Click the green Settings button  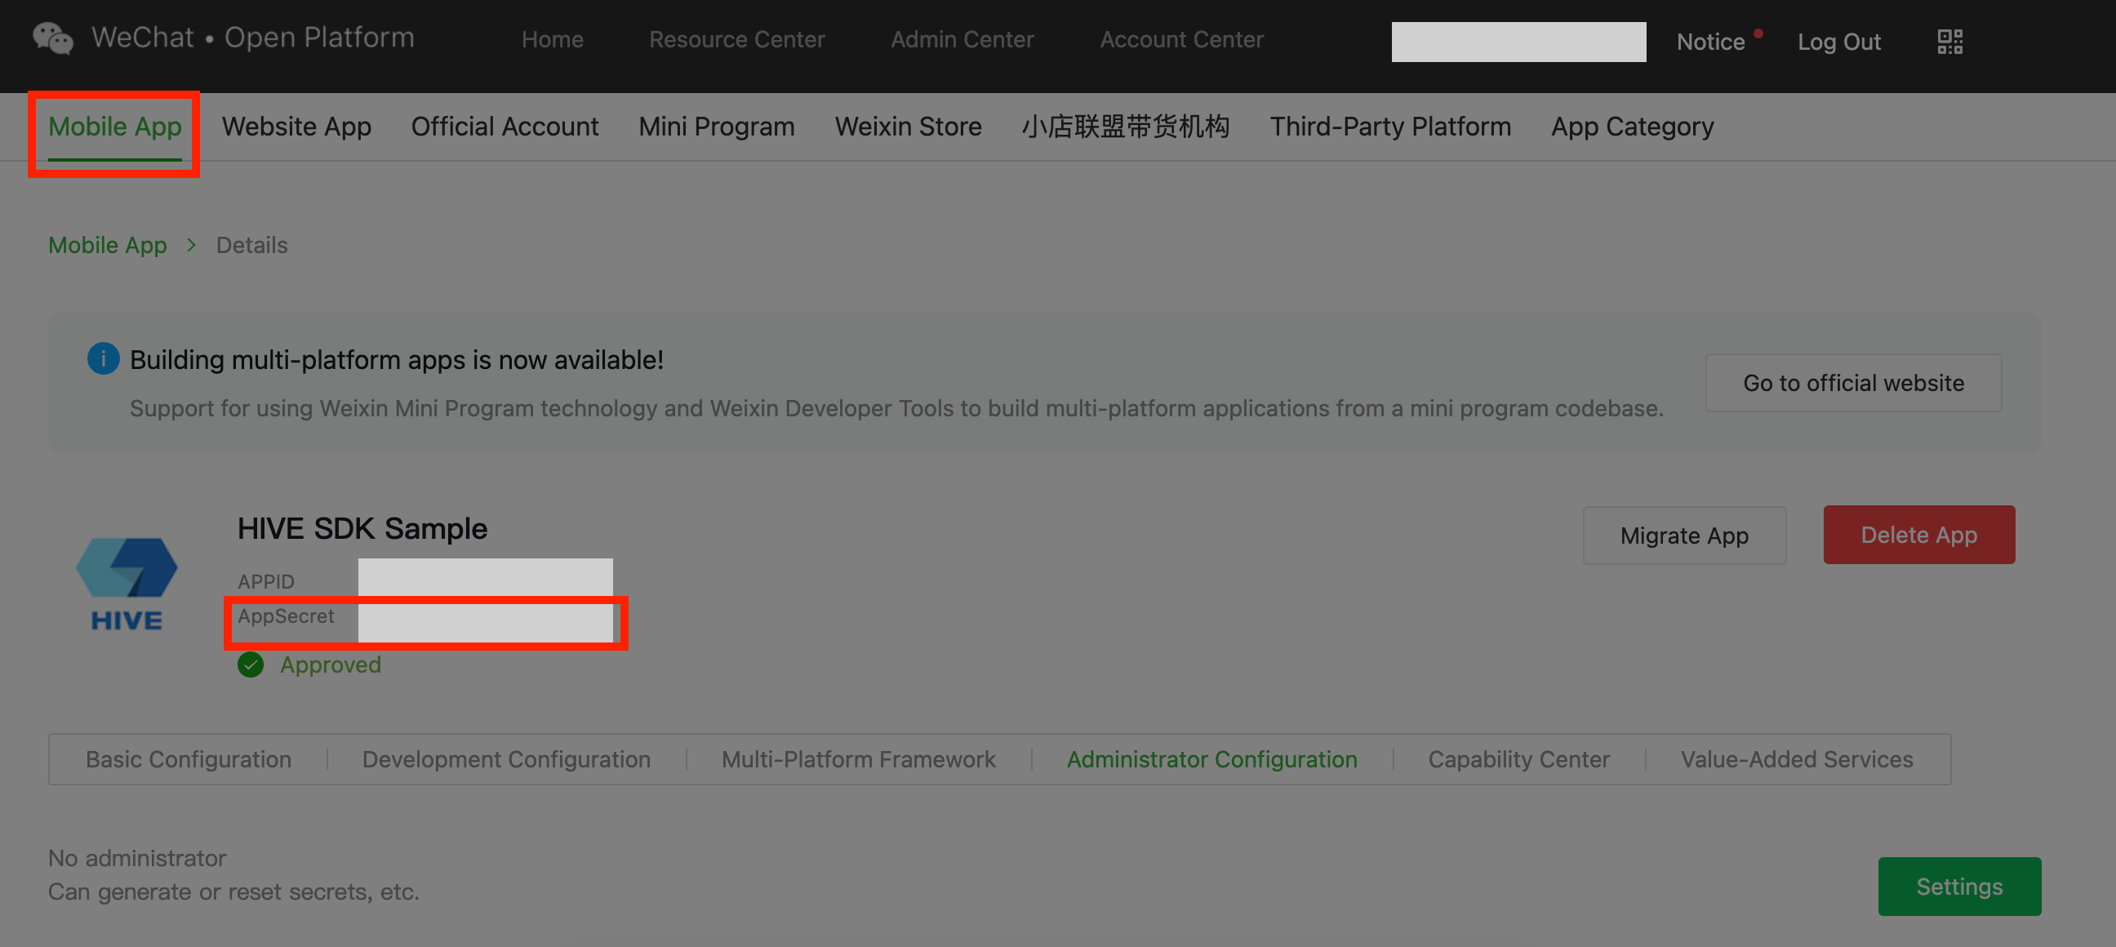tap(1959, 887)
